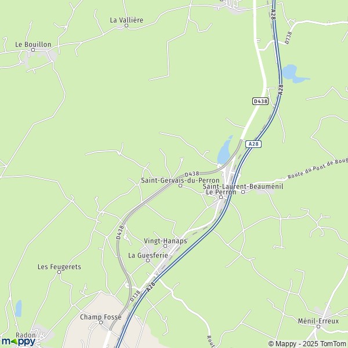348x348 pixels.
Task: Click the D438 road shield badge
Action: 260,101
